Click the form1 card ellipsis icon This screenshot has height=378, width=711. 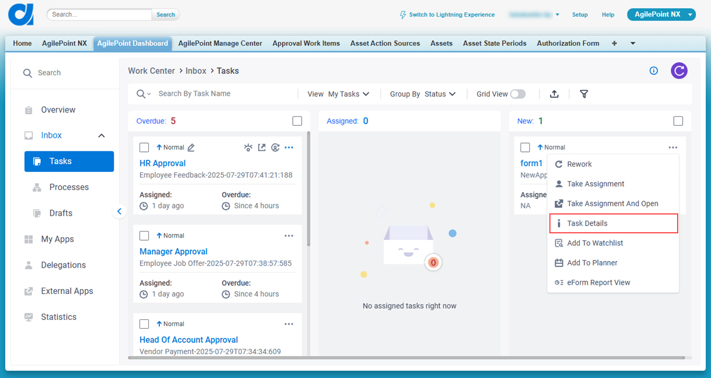pyautogui.click(x=673, y=147)
